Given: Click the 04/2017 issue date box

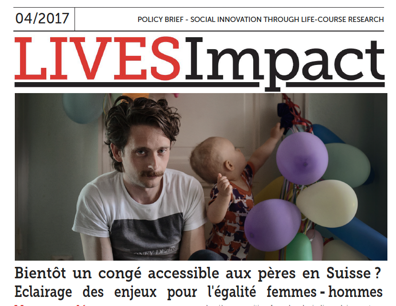Looking at the screenshot, I should pos(43,19).
